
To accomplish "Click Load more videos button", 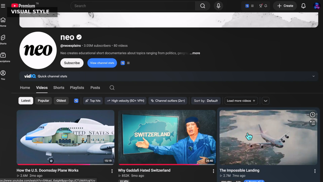I will coord(241,101).
